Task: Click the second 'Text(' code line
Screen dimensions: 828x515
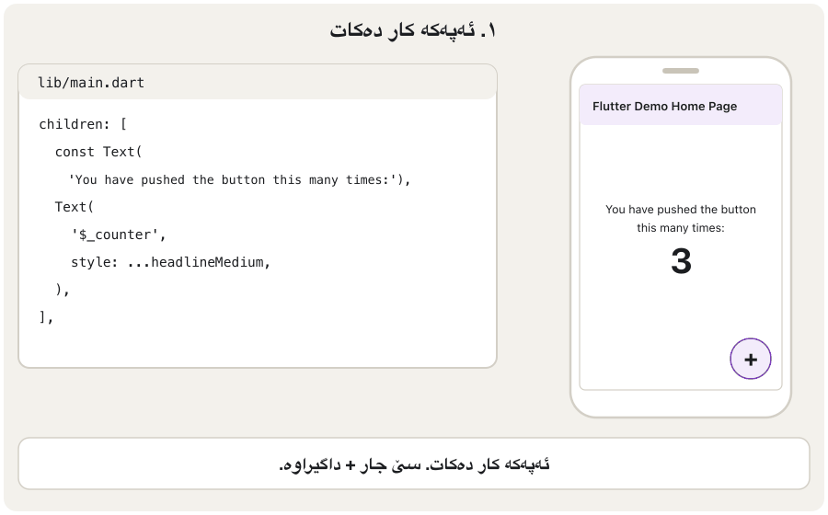Action: click(x=74, y=207)
